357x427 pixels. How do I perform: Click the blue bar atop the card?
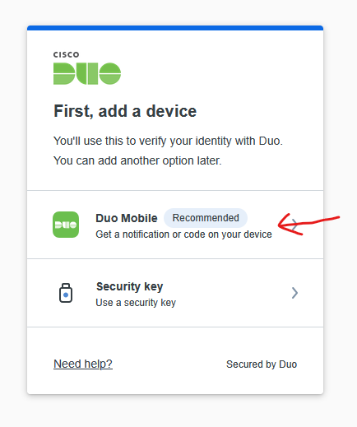coord(175,28)
